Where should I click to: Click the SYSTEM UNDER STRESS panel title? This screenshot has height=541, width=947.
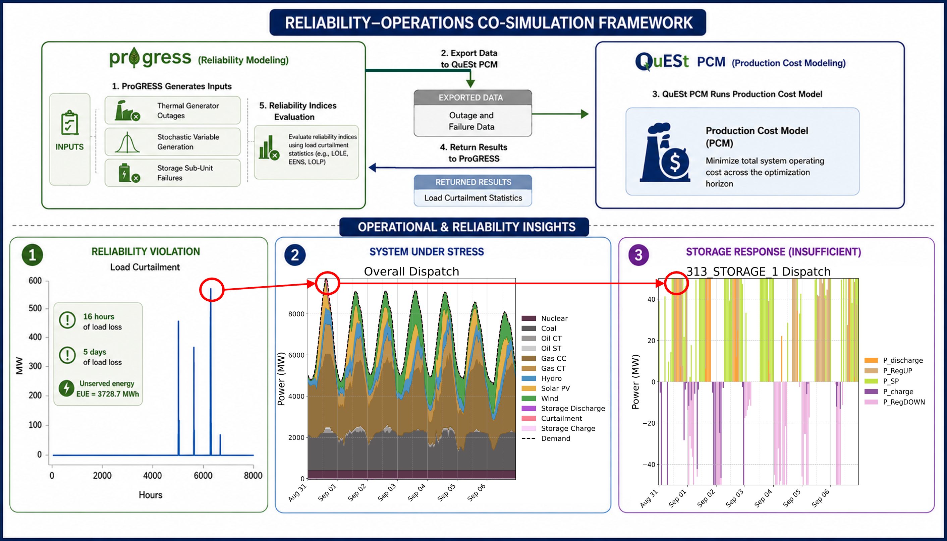tap(427, 252)
